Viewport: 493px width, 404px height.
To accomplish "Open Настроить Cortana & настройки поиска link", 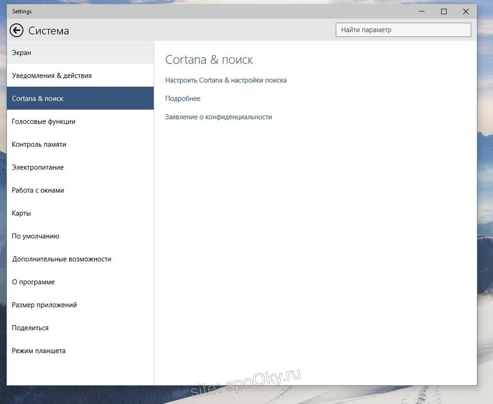I will pos(226,80).
